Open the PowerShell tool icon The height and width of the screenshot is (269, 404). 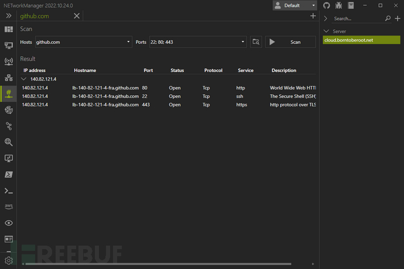click(x=9, y=174)
